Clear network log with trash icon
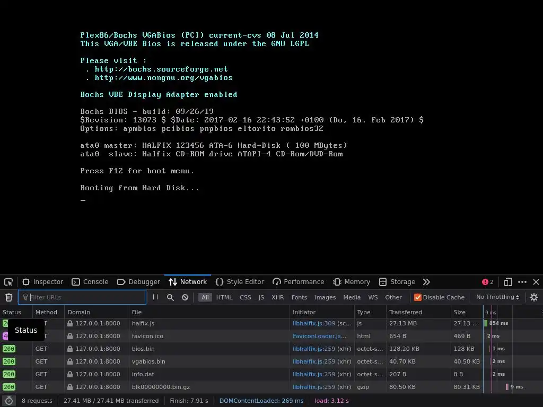Image resolution: width=543 pixels, height=407 pixels. coord(8,297)
